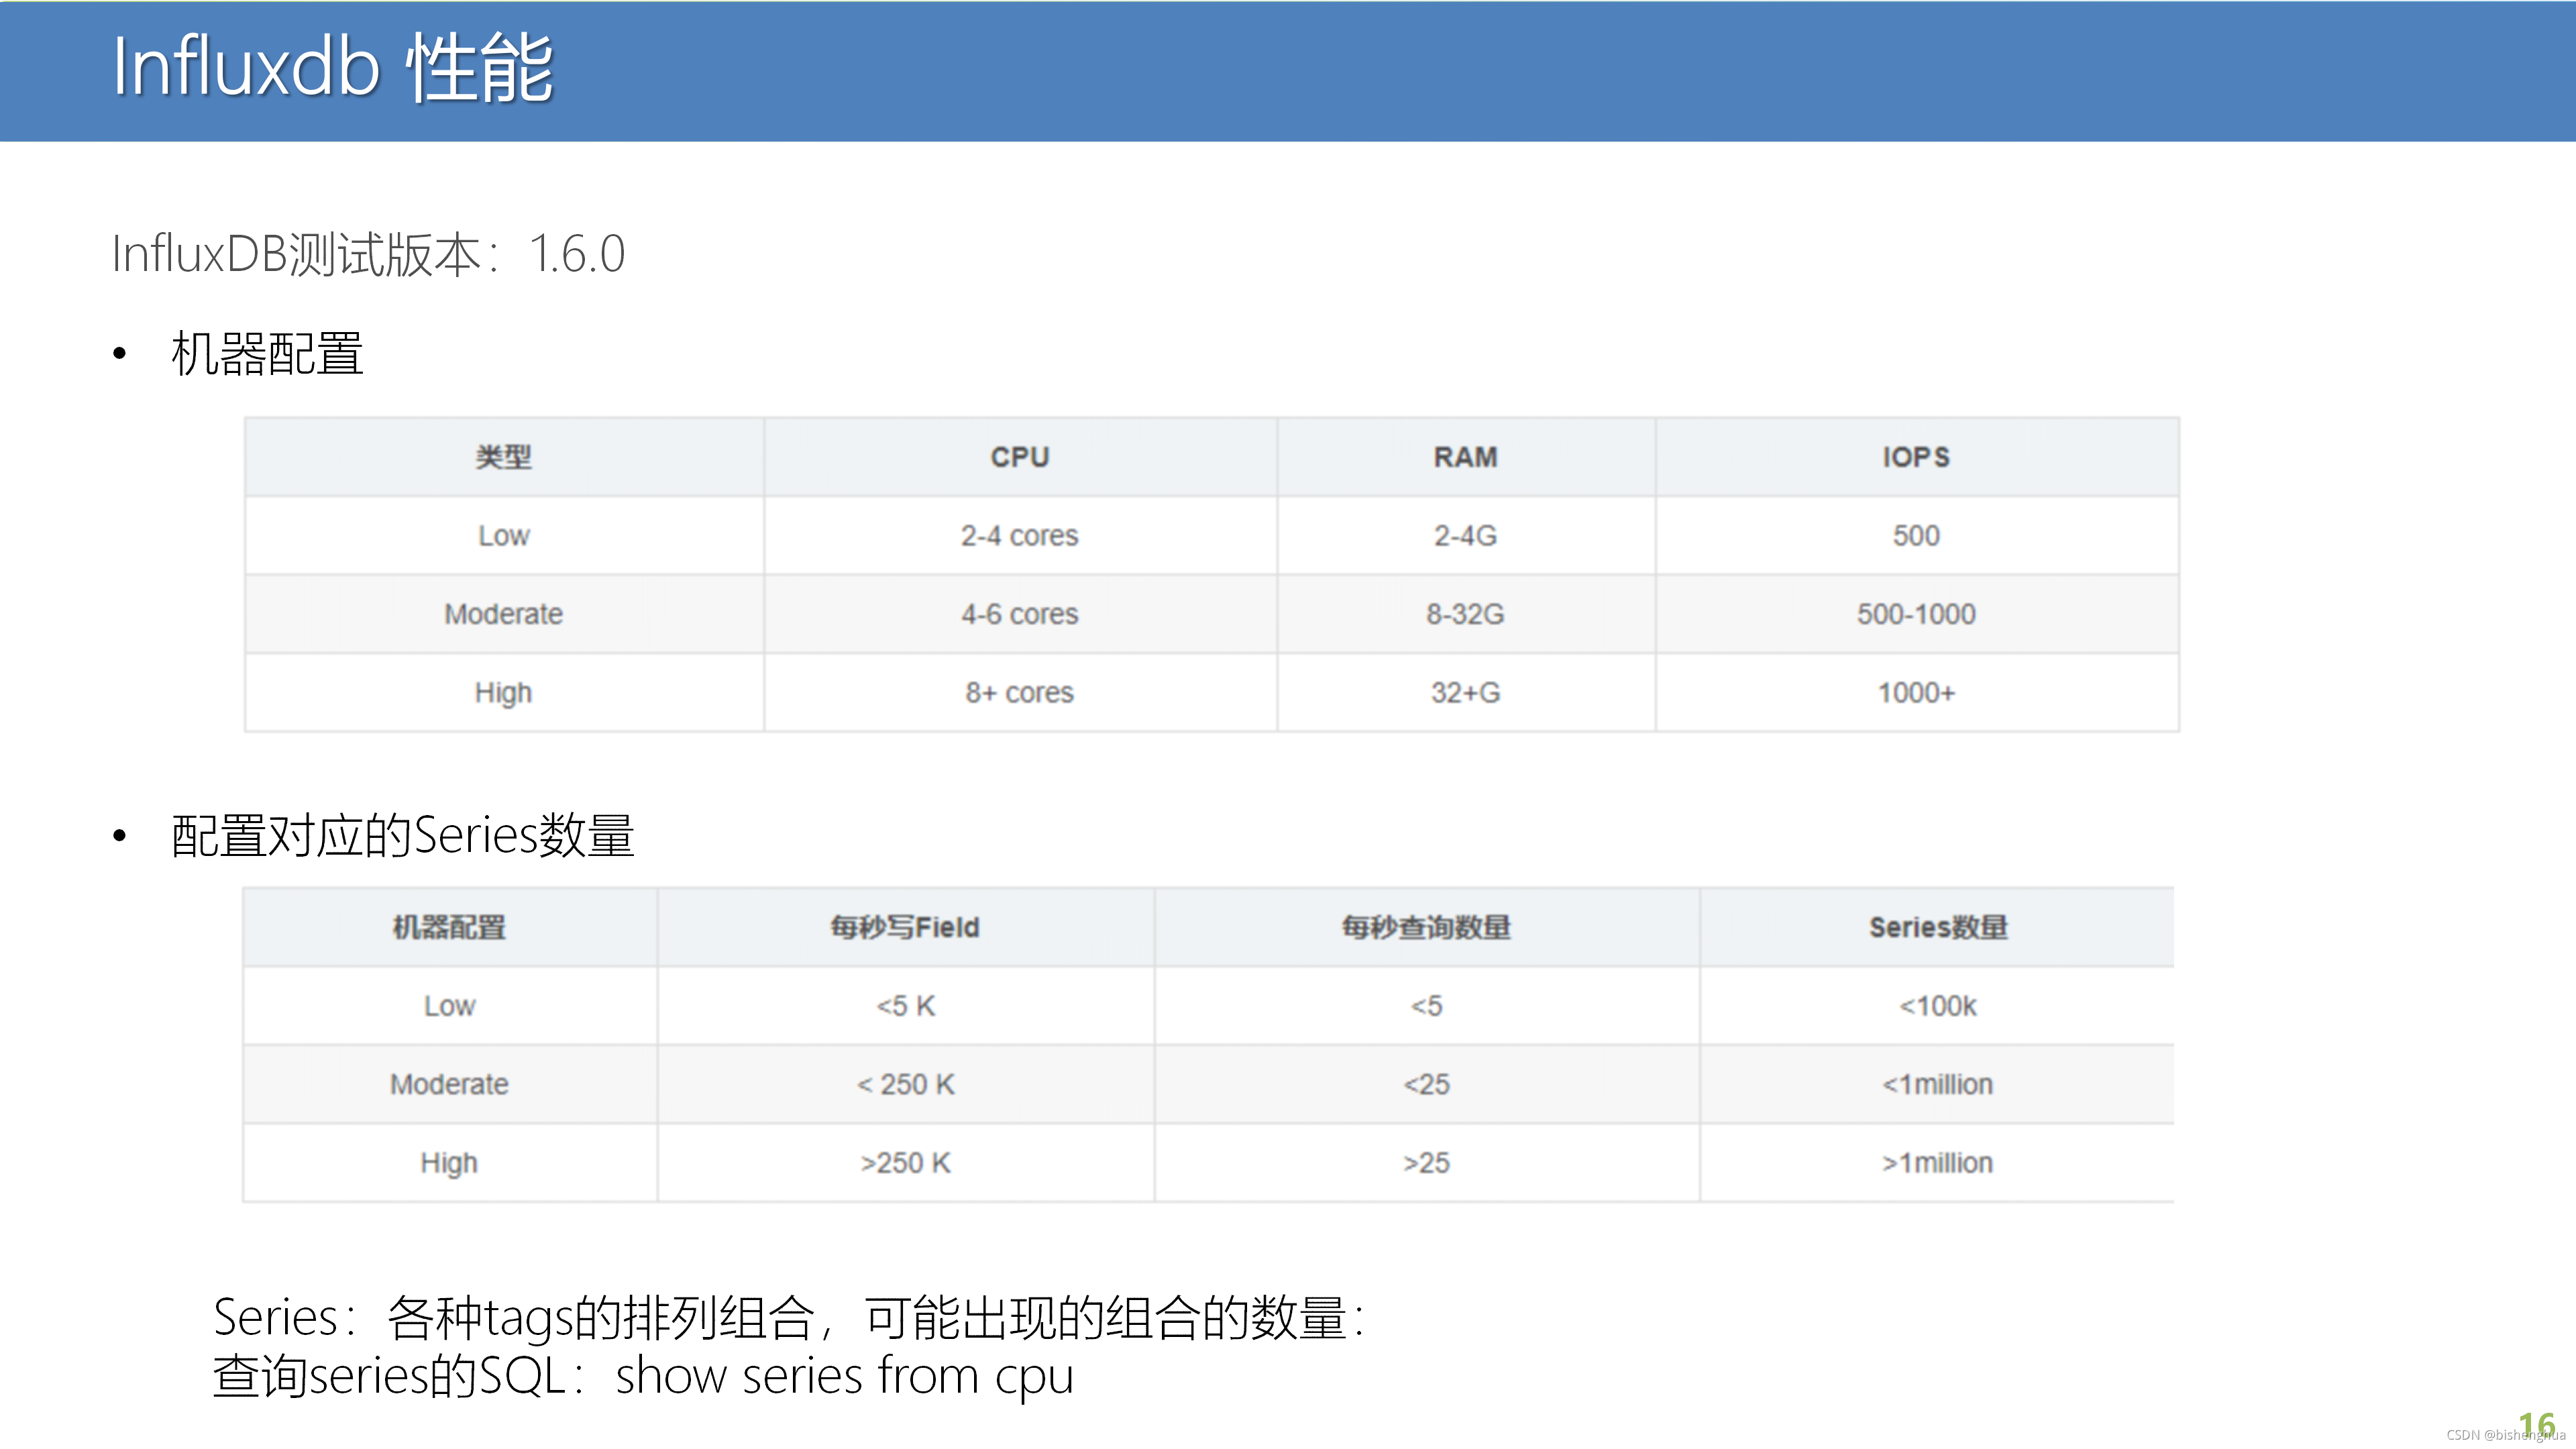
Task: Click the 'Influxdb 性能' slide title
Action: pos(332,68)
